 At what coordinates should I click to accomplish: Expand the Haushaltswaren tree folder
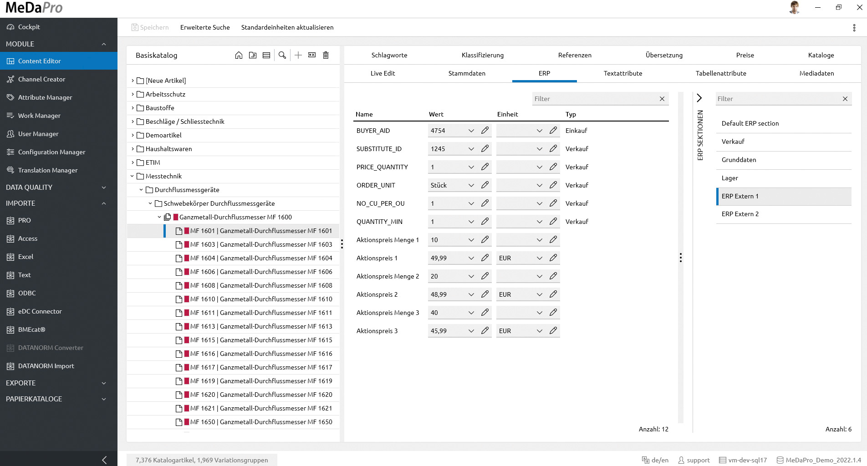[133, 149]
